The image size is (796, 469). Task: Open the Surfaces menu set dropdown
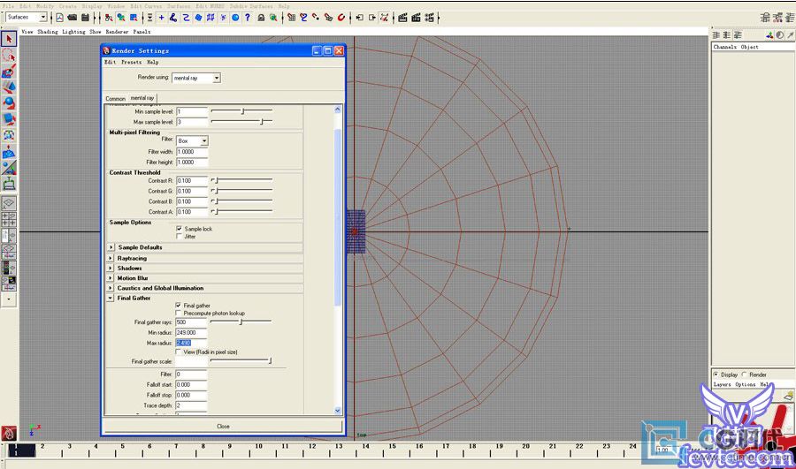coord(27,18)
